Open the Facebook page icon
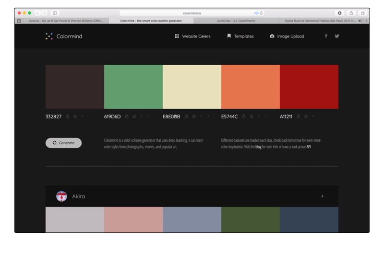This screenshot has width=384, height=253. click(x=326, y=36)
